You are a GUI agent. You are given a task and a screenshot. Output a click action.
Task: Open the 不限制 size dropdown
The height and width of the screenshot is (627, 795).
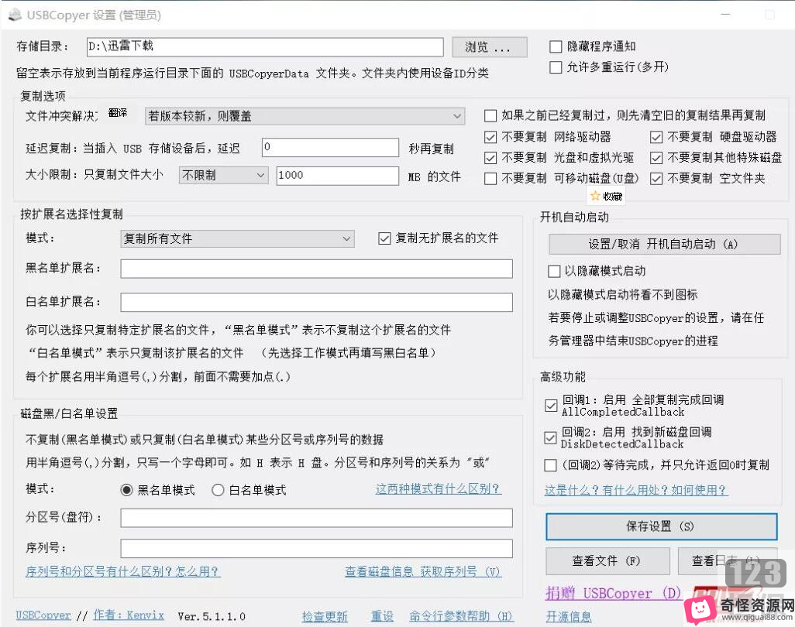click(x=222, y=176)
